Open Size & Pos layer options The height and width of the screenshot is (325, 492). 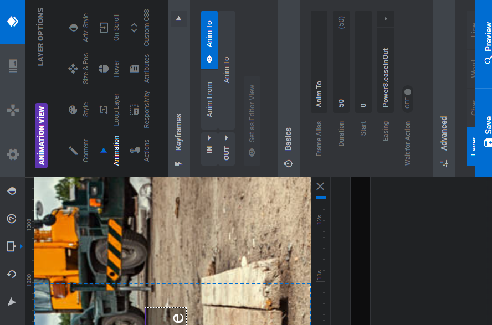73,68
